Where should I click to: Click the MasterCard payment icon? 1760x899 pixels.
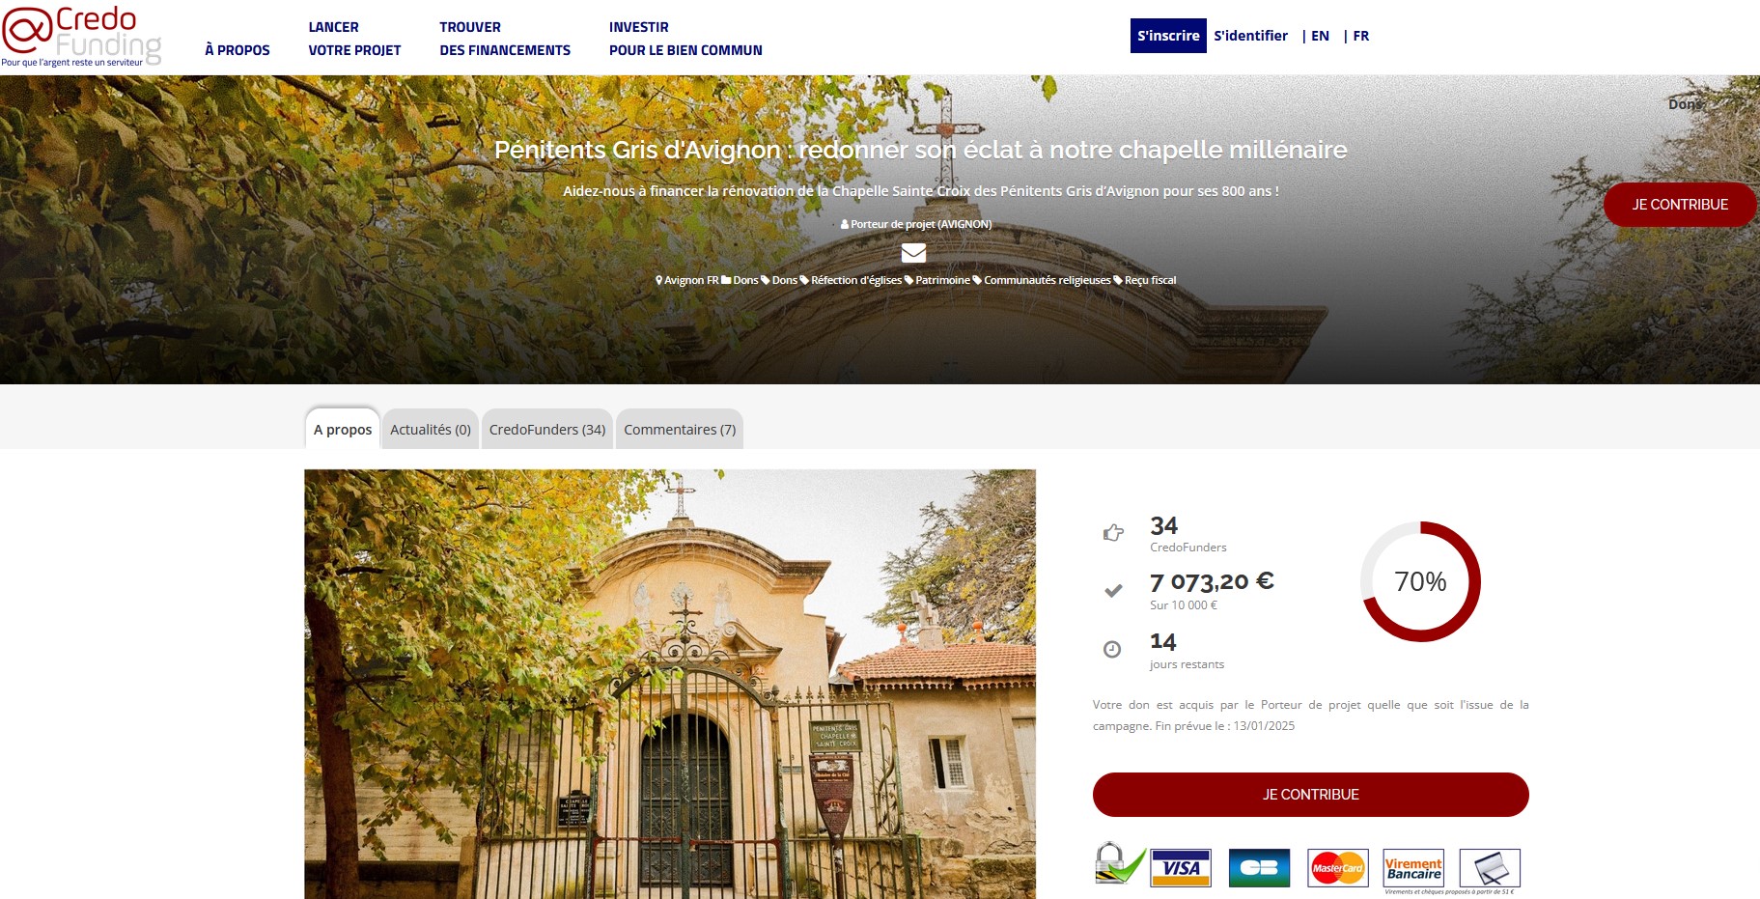(1337, 867)
